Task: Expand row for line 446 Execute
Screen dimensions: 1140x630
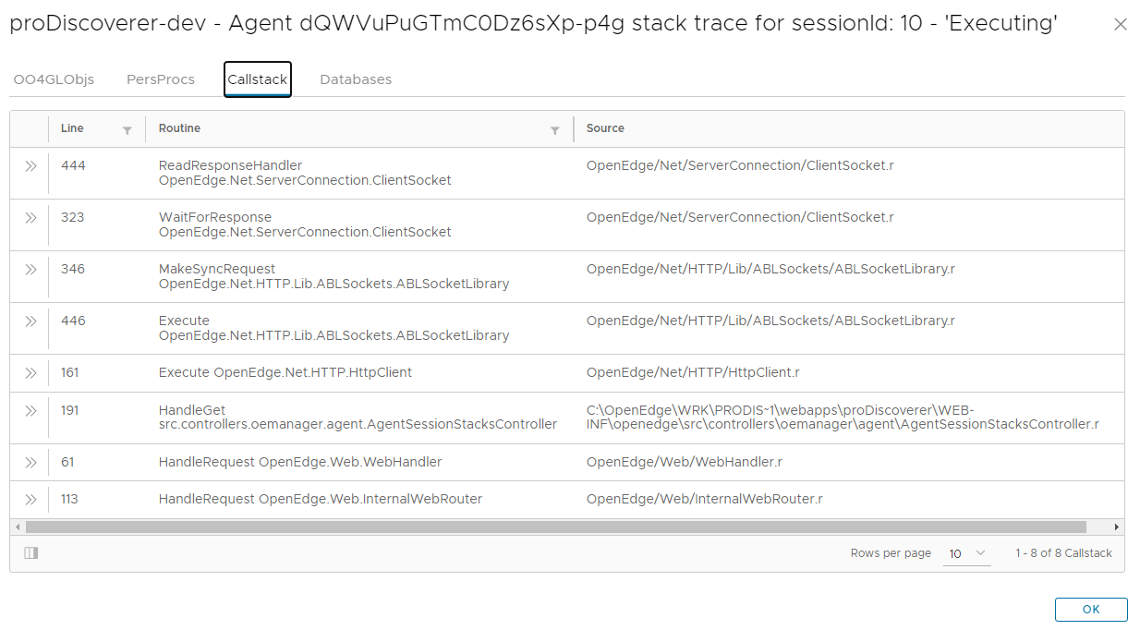Action: click(x=30, y=321)
